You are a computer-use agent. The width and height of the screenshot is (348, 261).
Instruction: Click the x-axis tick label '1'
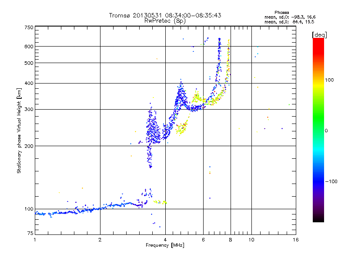pos(35,240)
